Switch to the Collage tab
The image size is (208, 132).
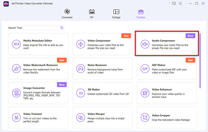pos(116,14)
